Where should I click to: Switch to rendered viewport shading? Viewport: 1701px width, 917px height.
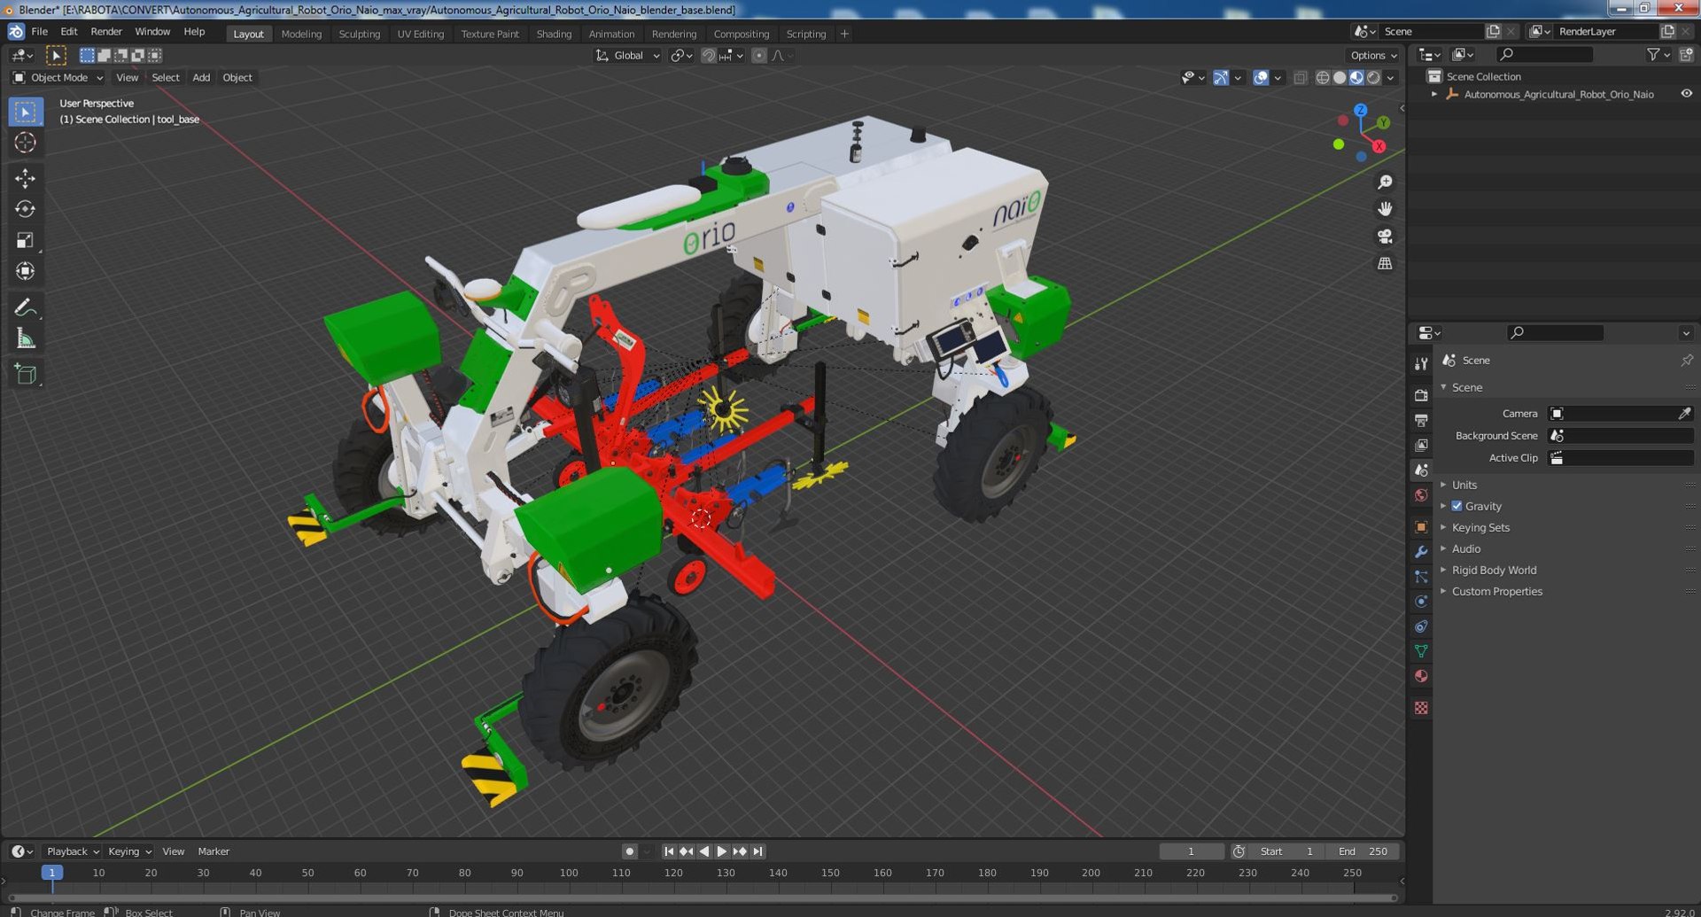pyautogui.click(x=1373, y=78)
